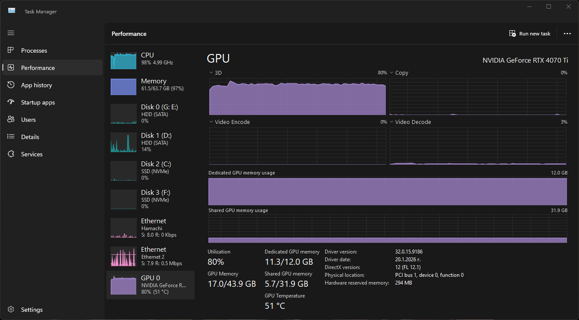Click the Details list icon
This screenshot has width=579, height=320.
pos(11,137)
